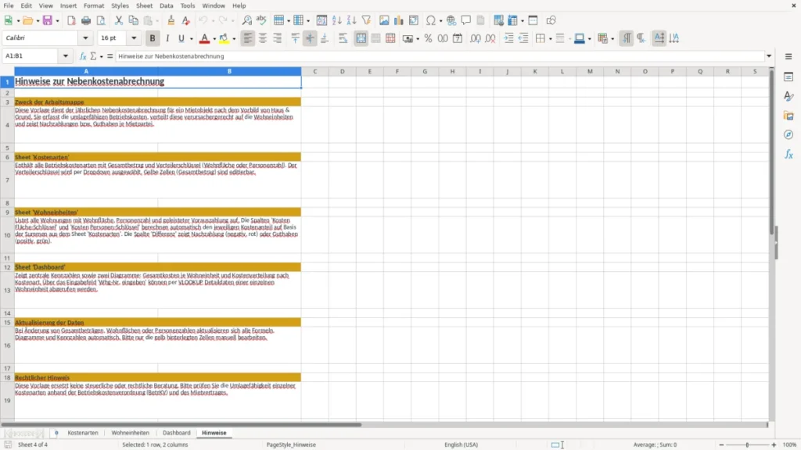Open sidebar Styles panel
This screenshot has height=450, width=801.
coord(788,96)
